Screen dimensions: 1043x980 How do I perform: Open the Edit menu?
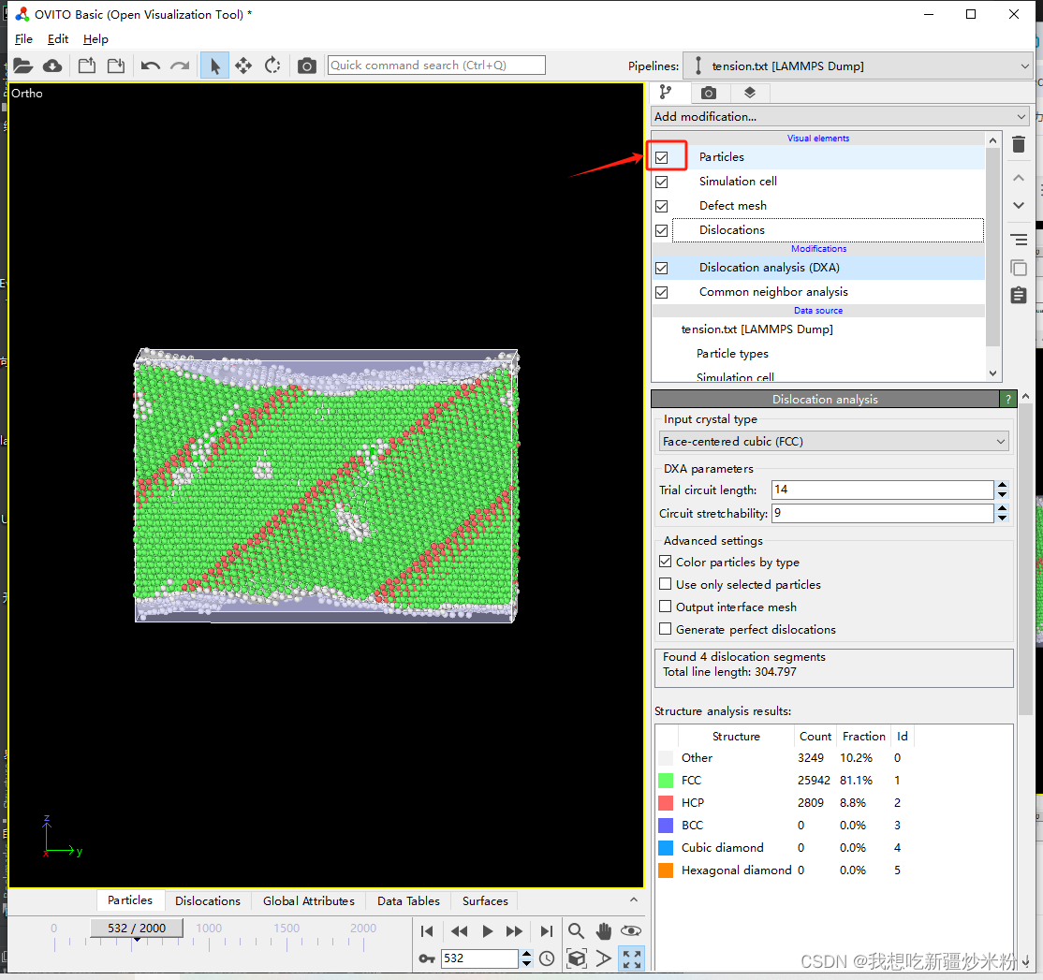coord(58,39)
